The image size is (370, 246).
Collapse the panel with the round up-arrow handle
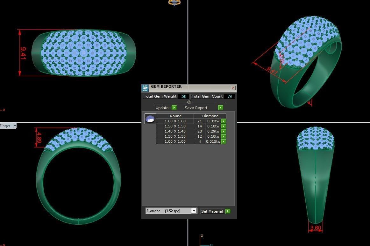click(189, 102)
